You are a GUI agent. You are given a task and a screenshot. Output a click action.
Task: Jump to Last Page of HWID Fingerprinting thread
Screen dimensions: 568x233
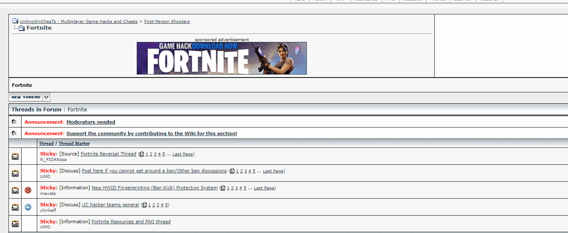(264, 188)
